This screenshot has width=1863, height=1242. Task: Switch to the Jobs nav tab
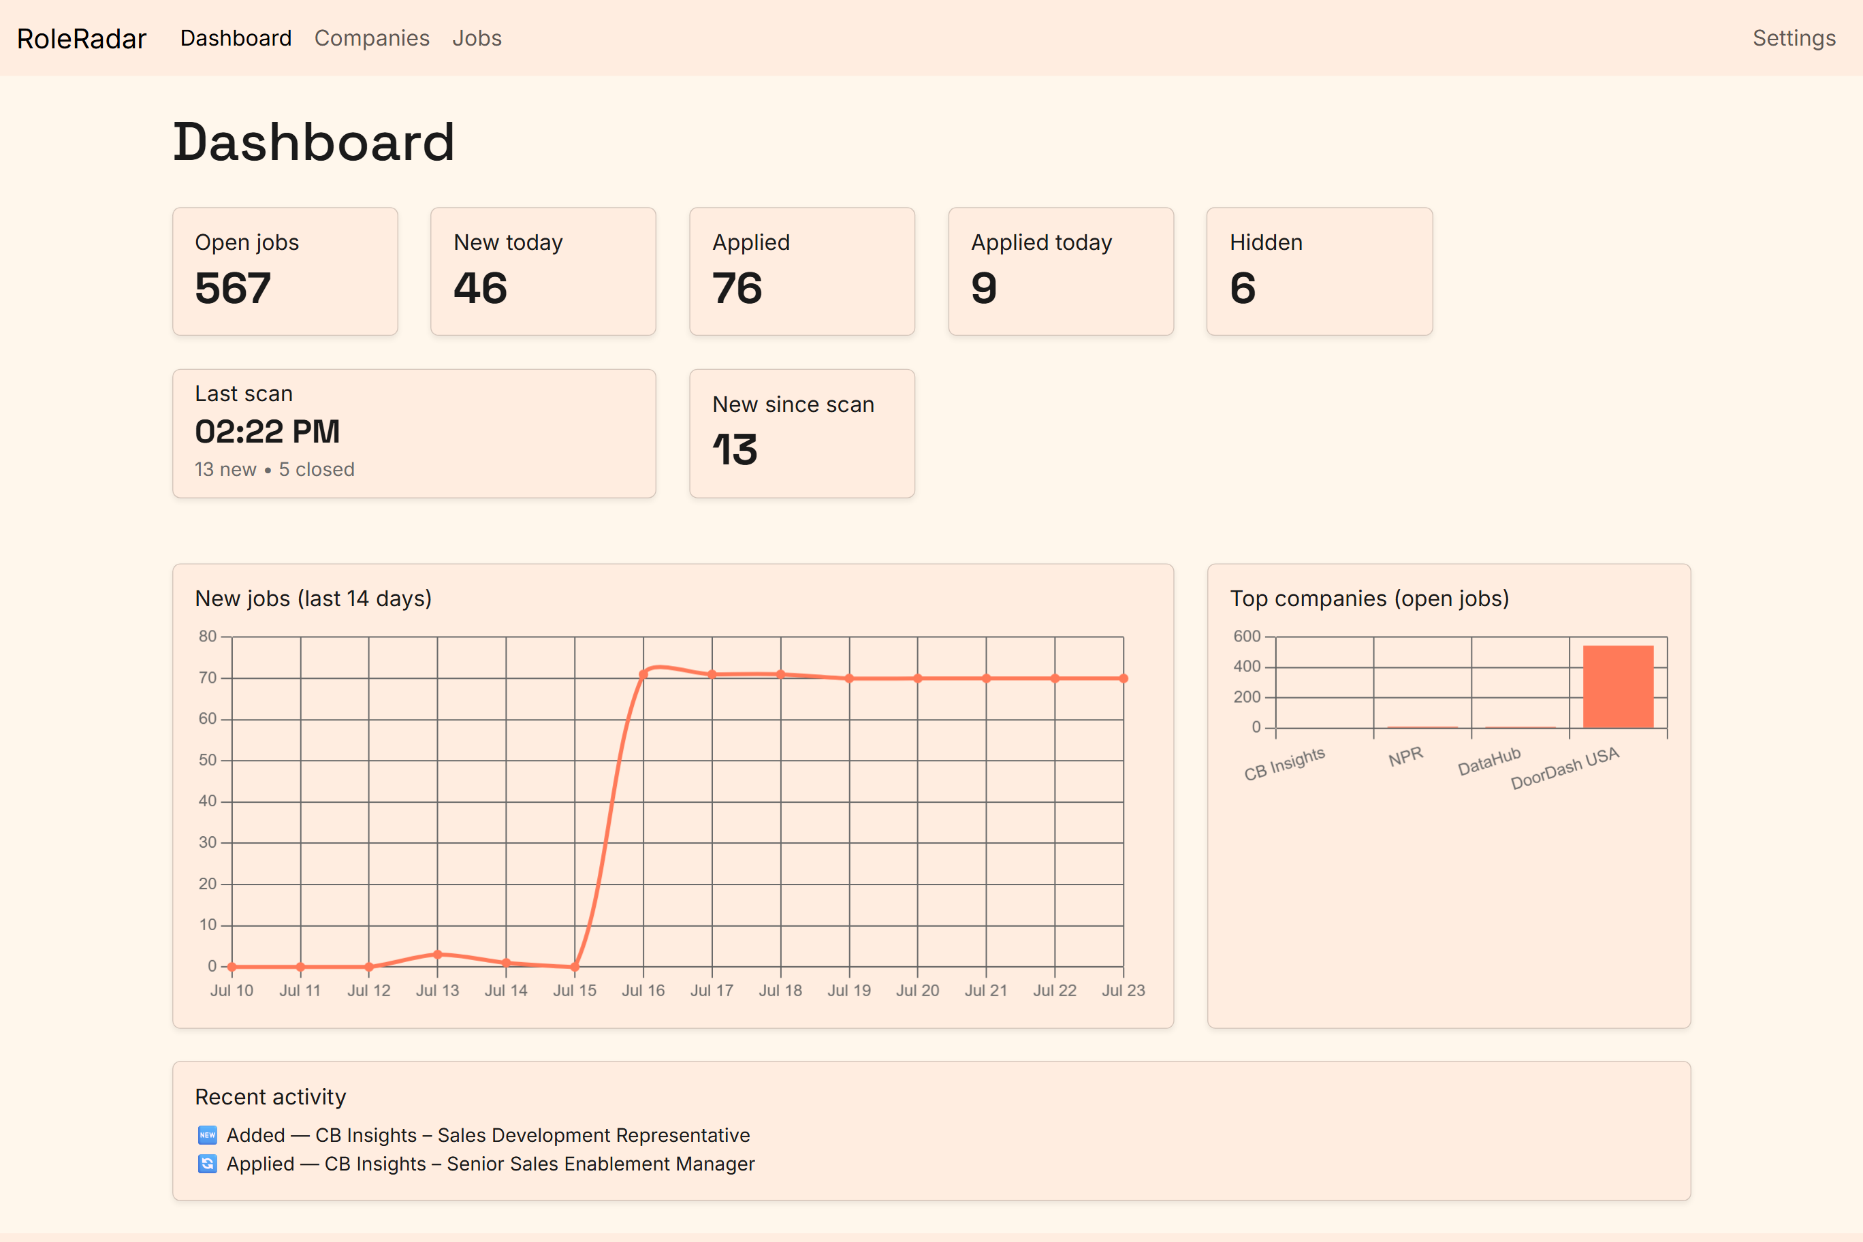[477, 38]
